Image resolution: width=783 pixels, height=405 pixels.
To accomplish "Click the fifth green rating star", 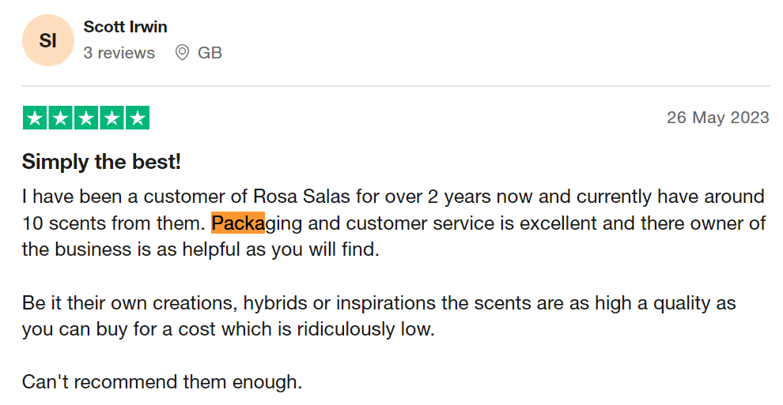I will [138, 118].
